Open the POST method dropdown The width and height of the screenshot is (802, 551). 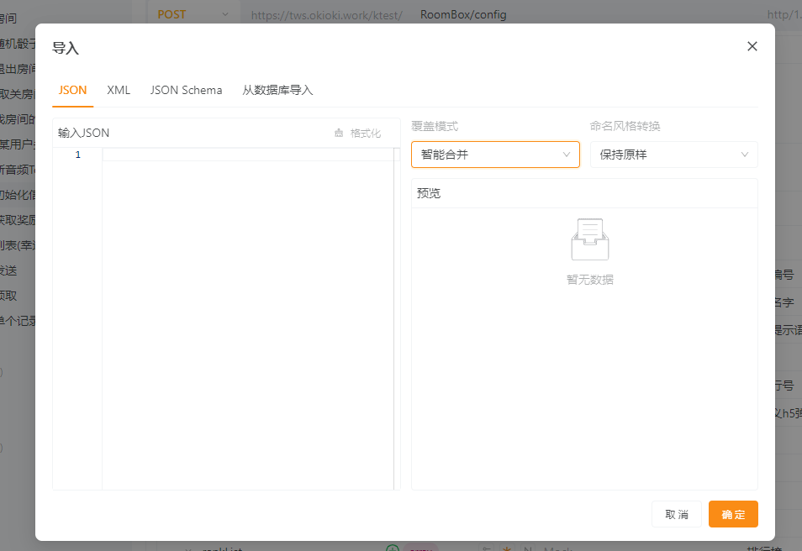(x=192, y=14)
